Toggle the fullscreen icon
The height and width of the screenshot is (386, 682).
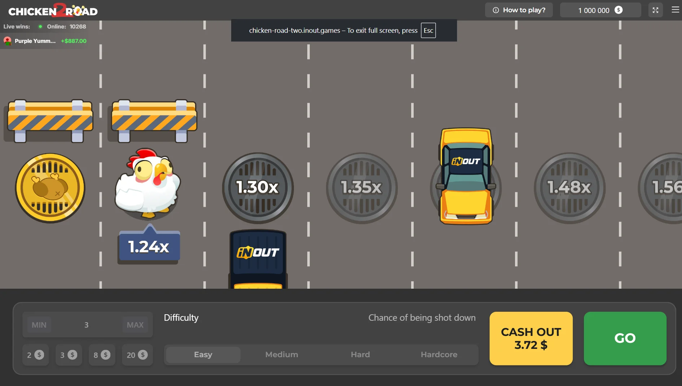655,10
